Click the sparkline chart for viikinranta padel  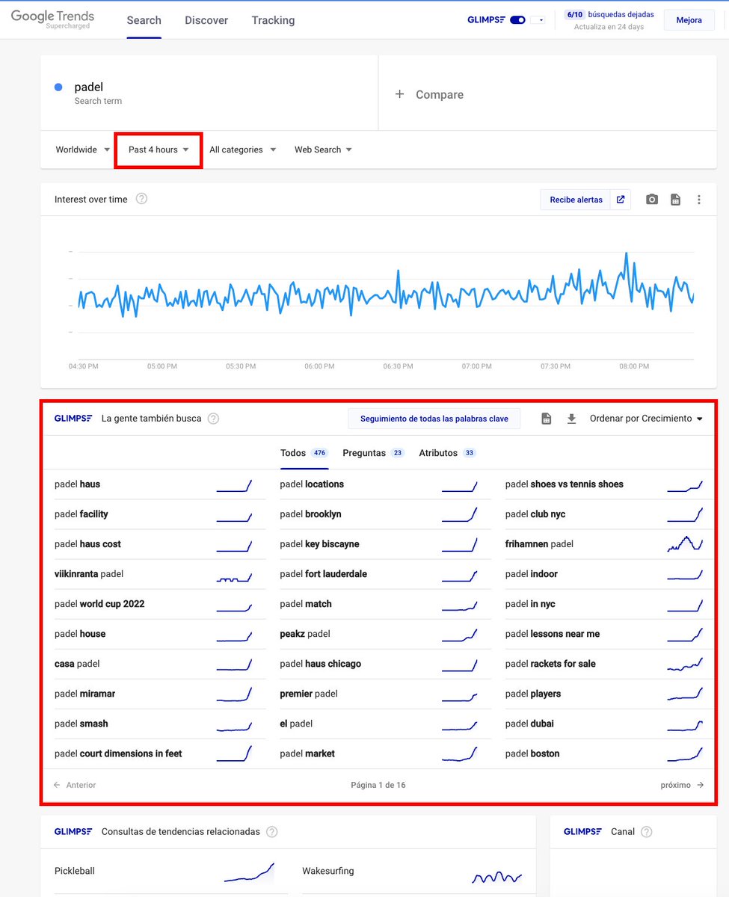(x=234, y=576)
